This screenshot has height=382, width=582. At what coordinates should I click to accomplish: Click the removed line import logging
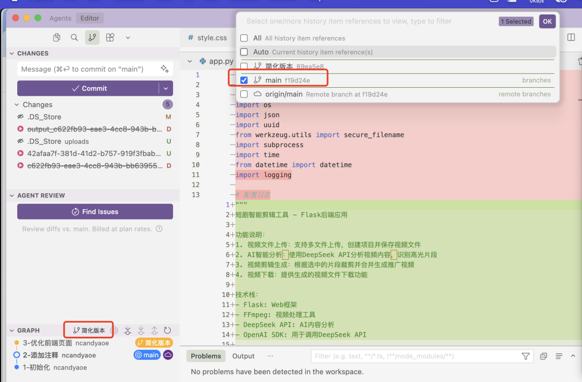(264, 175)
